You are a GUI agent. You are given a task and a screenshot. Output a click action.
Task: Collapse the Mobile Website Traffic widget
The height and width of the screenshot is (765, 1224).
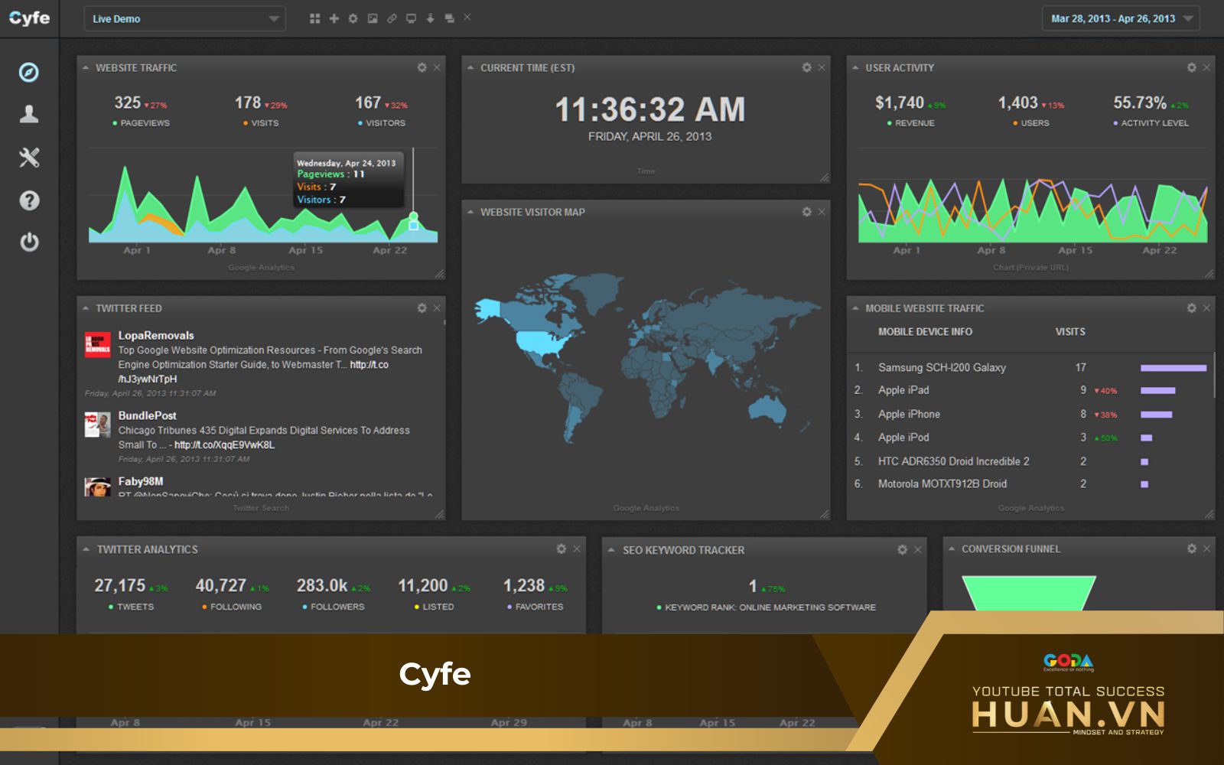click(x=855, y=308)
